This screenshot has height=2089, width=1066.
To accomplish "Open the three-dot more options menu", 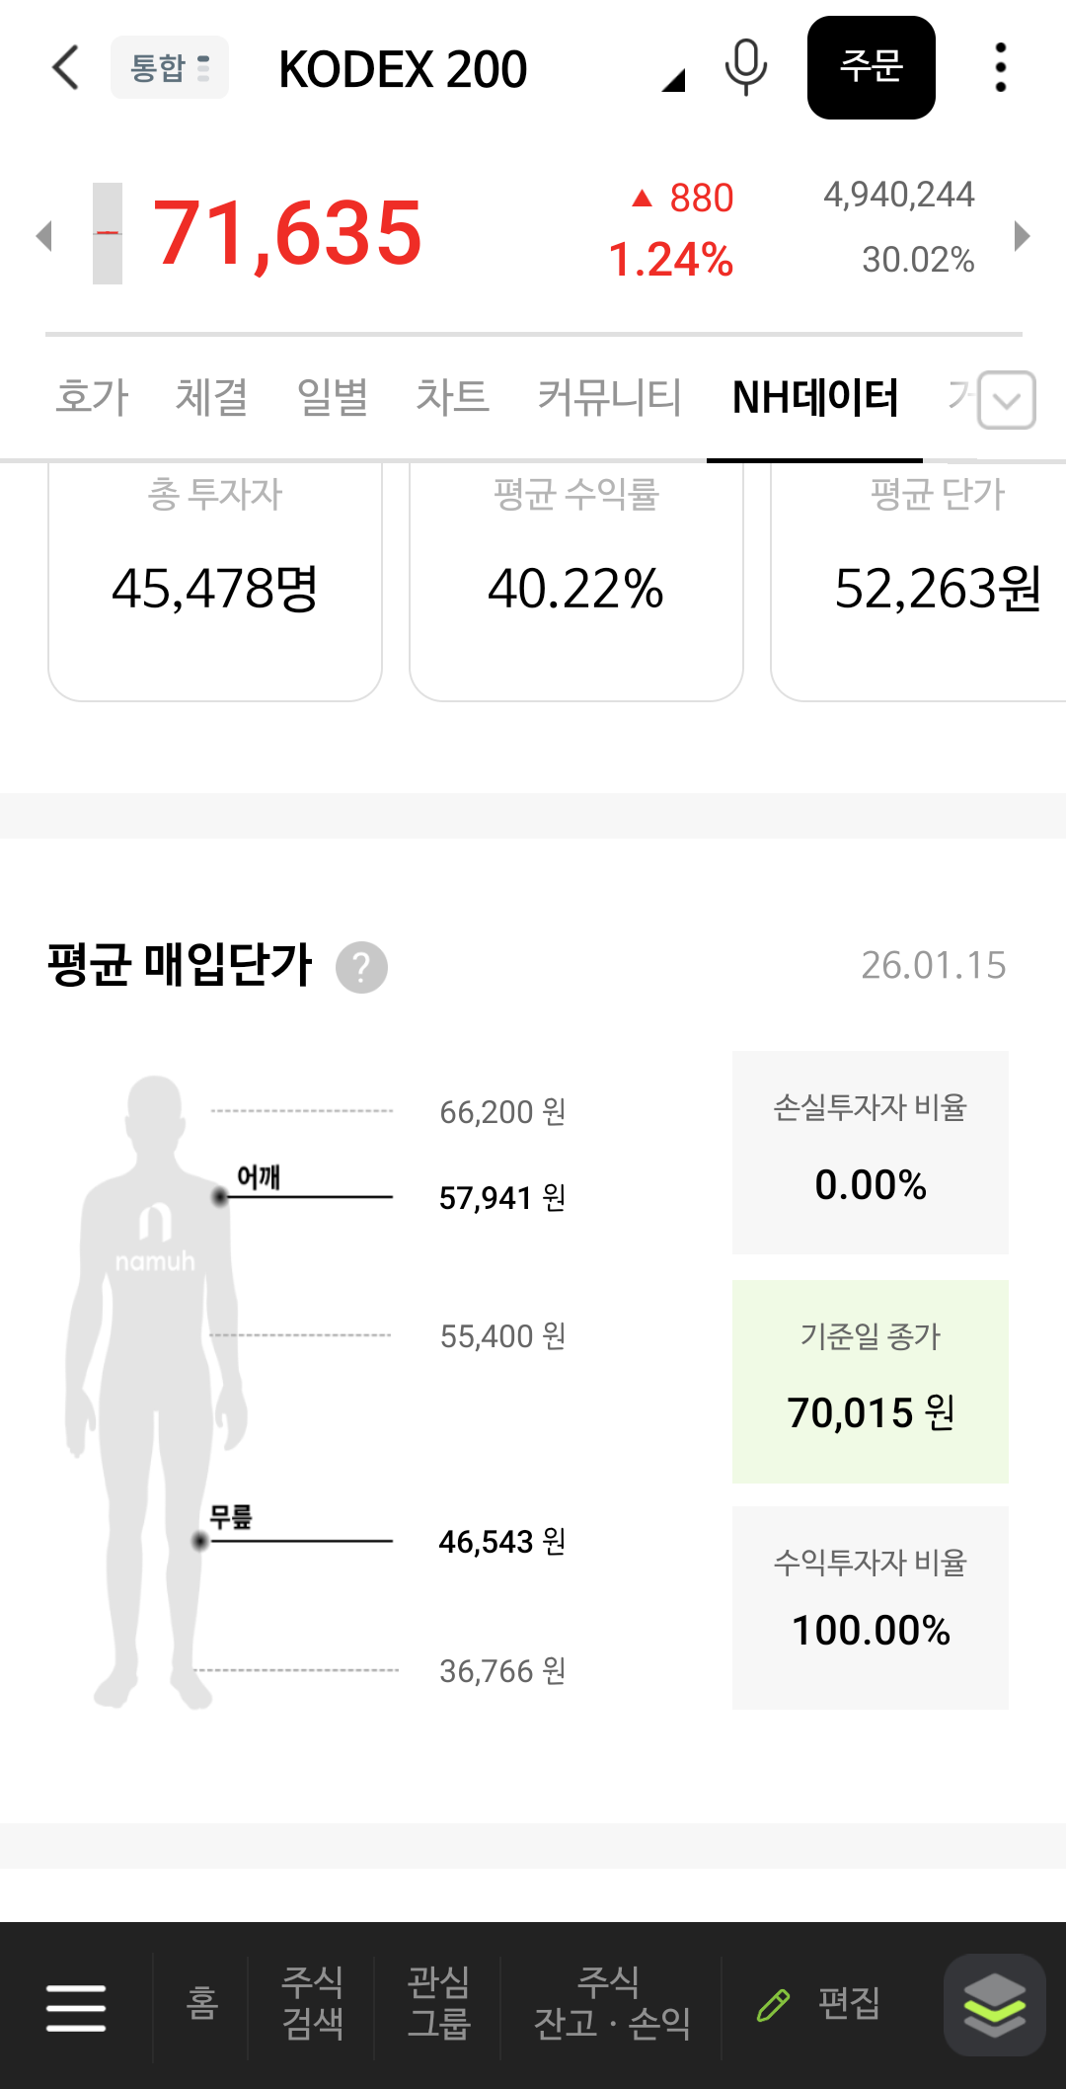I will 1000,68.
